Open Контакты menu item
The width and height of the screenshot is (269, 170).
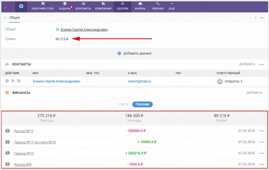point(83,6)
